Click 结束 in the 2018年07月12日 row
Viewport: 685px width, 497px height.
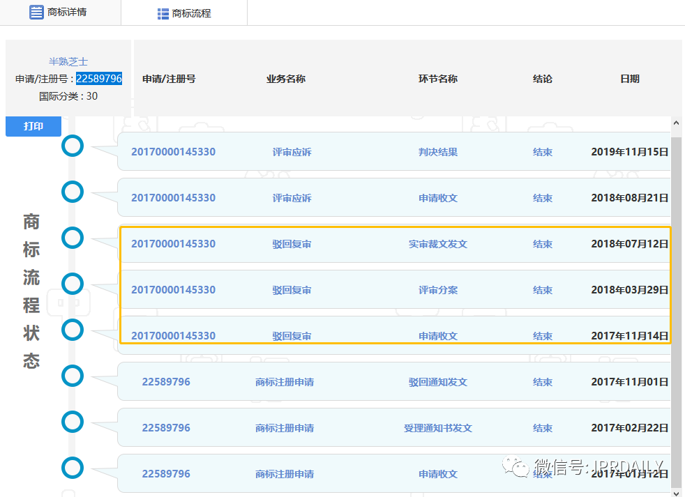[543, 244]
